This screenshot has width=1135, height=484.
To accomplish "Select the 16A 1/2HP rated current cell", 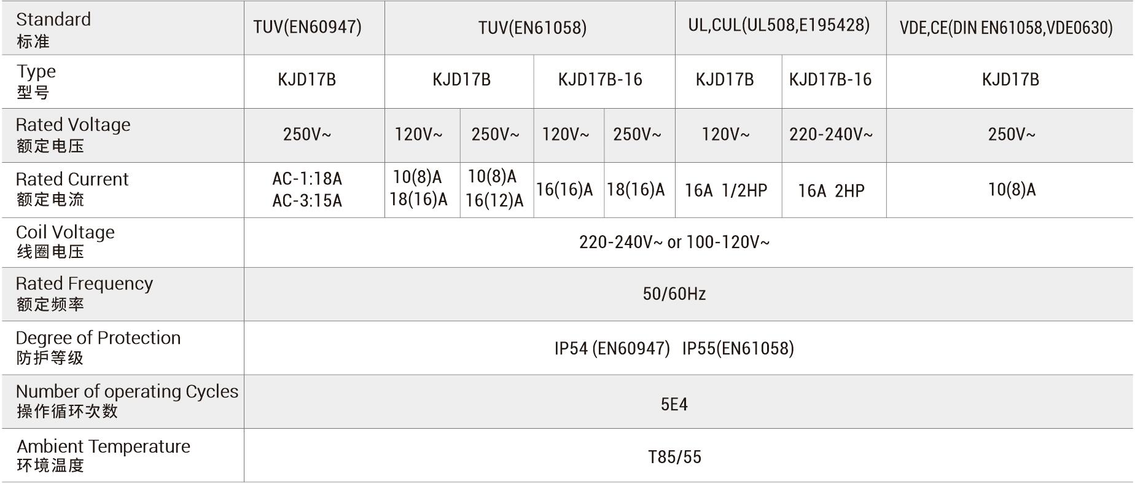I will tap(726, 190).
